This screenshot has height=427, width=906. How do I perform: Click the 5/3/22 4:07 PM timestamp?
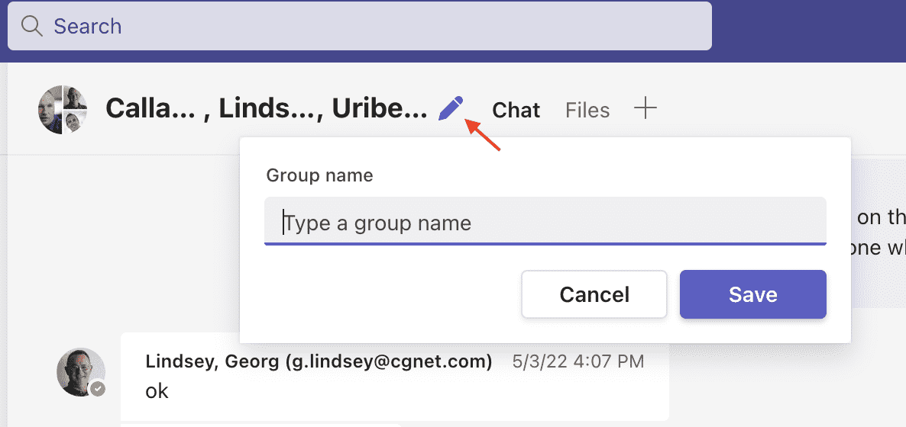pyautogui.click(x=578, y=361)
